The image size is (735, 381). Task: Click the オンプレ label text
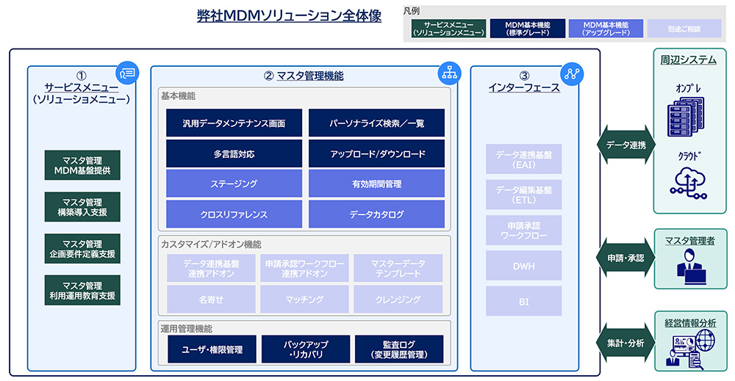[x=689, y=87]
